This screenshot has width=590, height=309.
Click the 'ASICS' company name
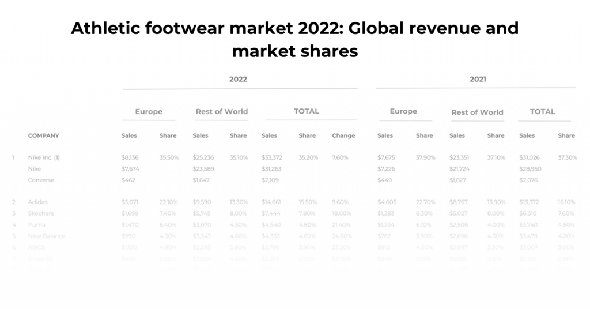pos(36,247)
